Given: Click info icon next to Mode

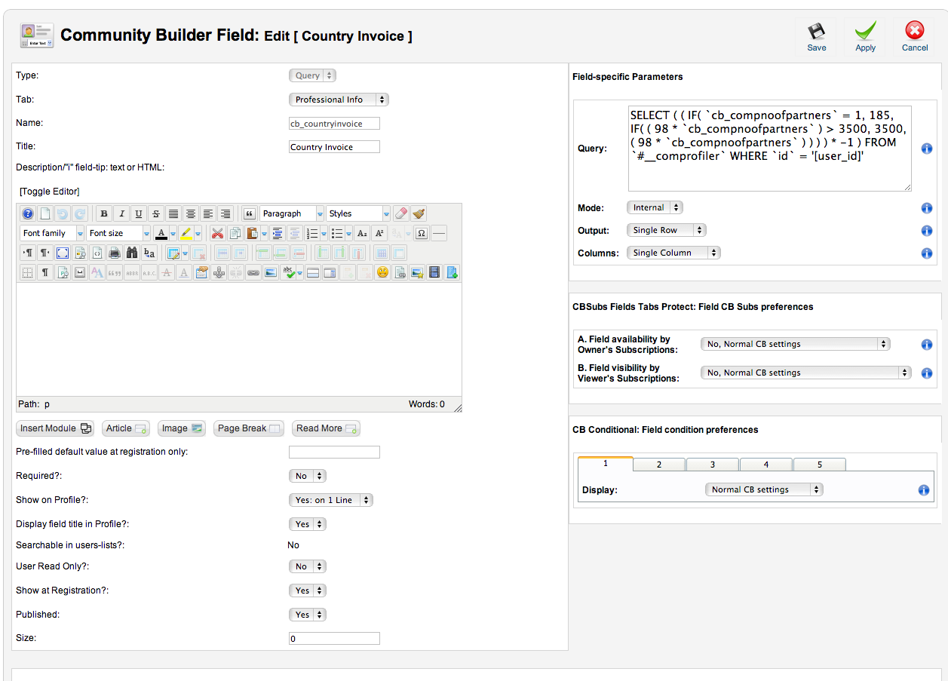Looking at the screenshot, I should (x=927, y=208).
